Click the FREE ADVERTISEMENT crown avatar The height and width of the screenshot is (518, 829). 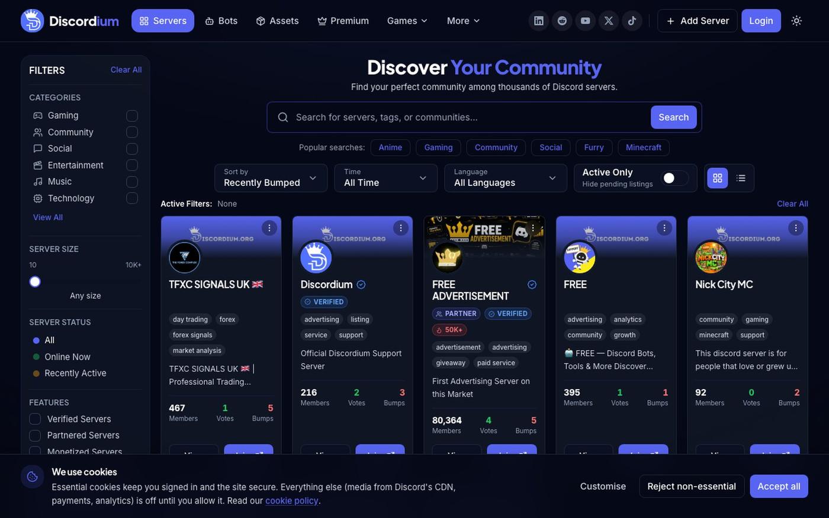[448, 258]
